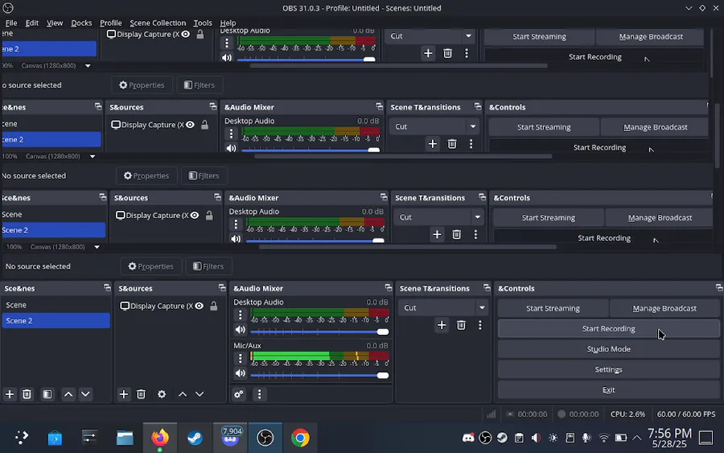Hide Display Capture via eye in the toolbar-equipped Sources dock
Image resolution: width=724 pixels, height=453 pixels.
(x=199, y=306)
